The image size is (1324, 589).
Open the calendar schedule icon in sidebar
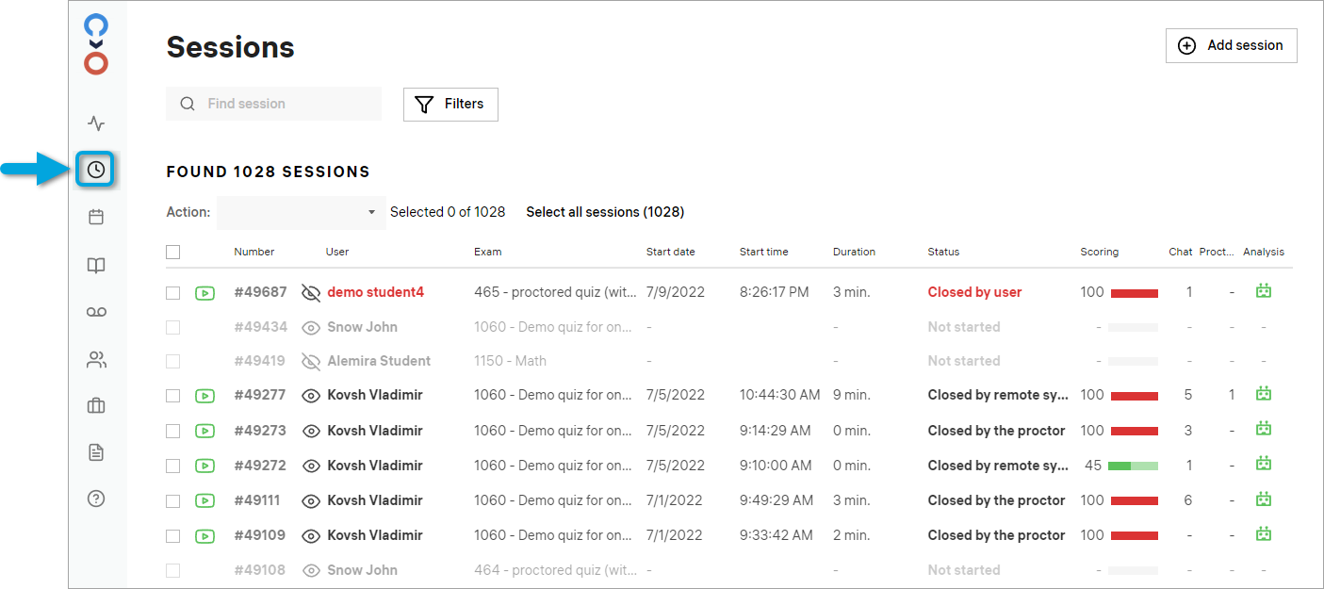(x=96, y=218)
